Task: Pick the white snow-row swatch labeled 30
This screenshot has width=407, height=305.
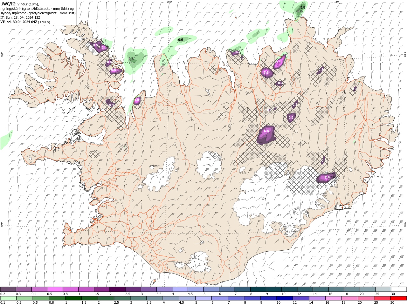Action: (399, 289)
